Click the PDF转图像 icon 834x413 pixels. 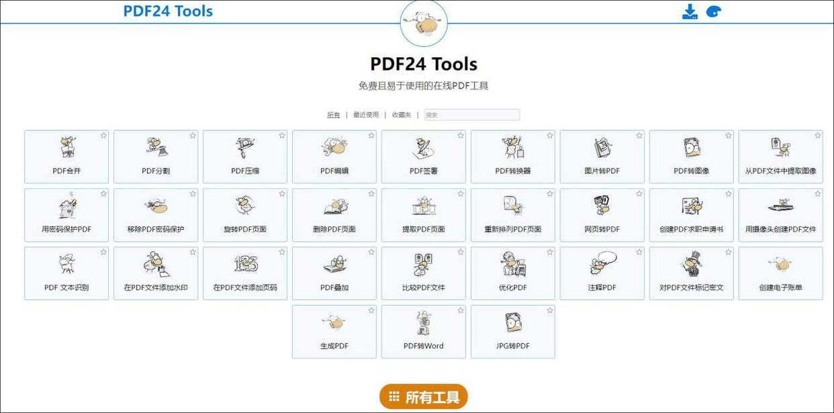692,148
